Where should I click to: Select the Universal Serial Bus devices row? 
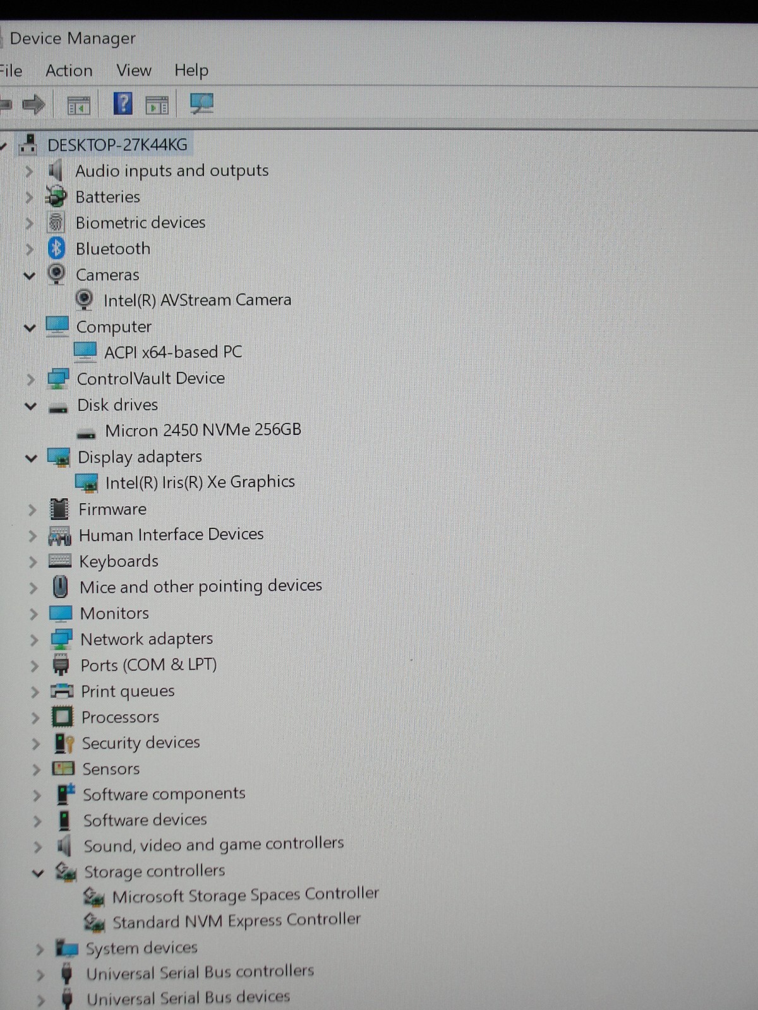point(188,997)
